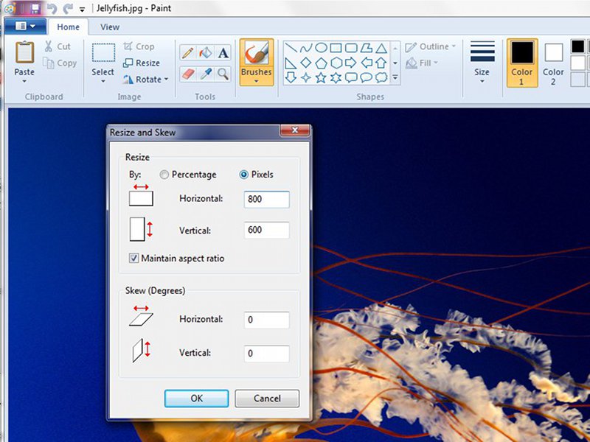The width and height of the screenshot is (590, 442).
Task: Select the Pencil tool
Action: (x=187, y=53)
